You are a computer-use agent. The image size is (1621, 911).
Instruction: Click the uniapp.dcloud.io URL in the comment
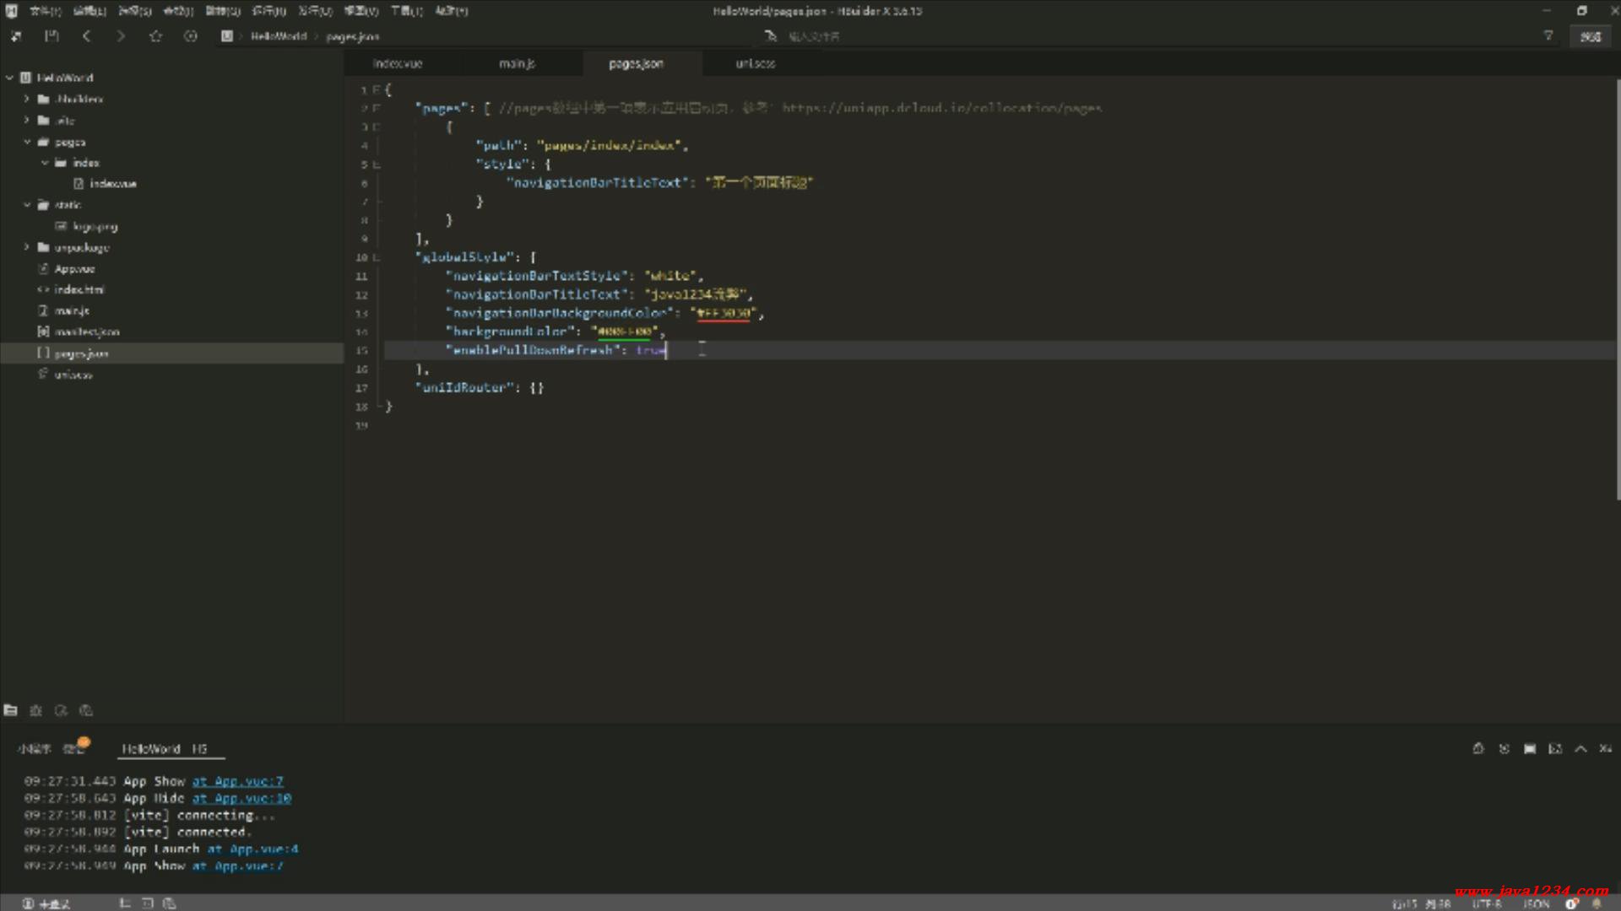pos(941,108)
